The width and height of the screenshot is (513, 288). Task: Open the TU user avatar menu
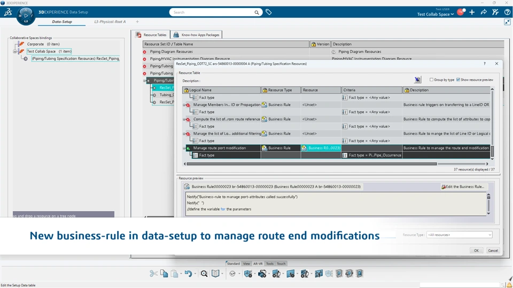tap(461, 12)
